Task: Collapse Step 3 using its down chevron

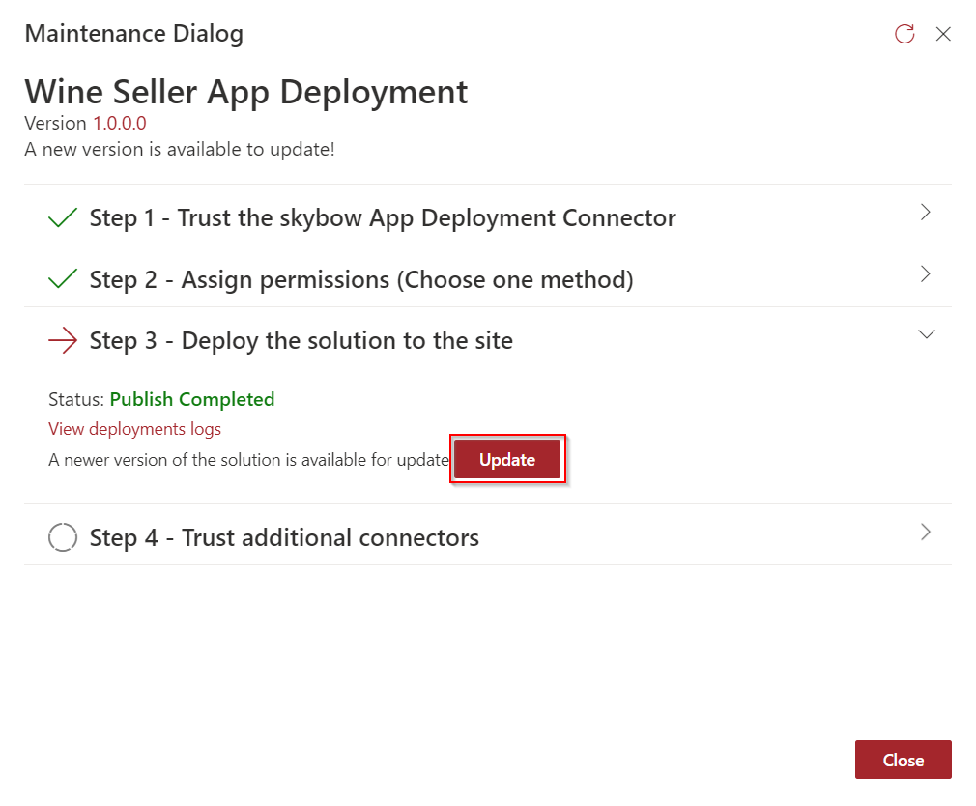Action: coord(926,334)
